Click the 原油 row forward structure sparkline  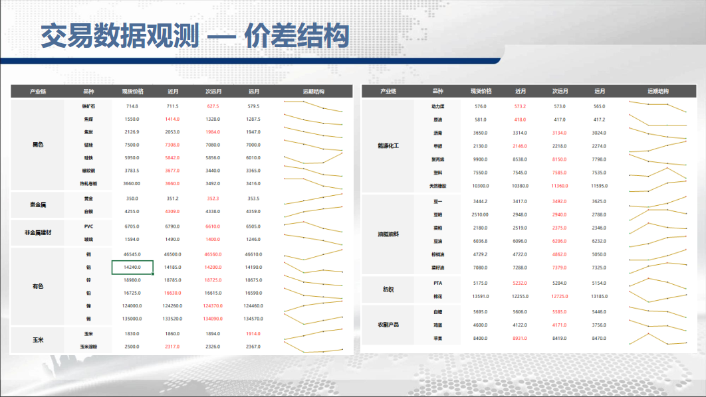pos(658,119)
